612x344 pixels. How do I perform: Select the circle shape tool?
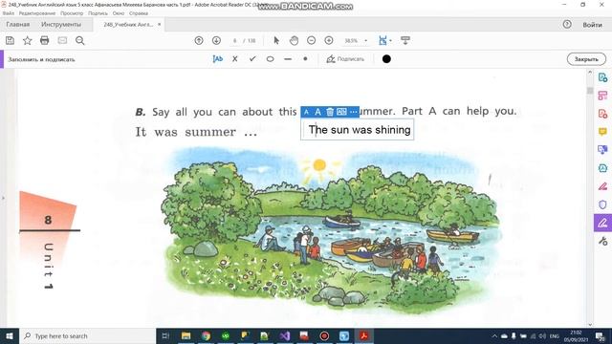pos(270,59)
